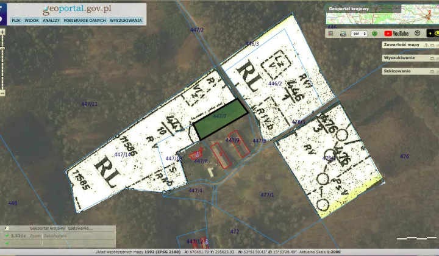Click the overview minimap thumbnail
The height and width of the screenshot is (256, 439).
(x=382, y=14)
